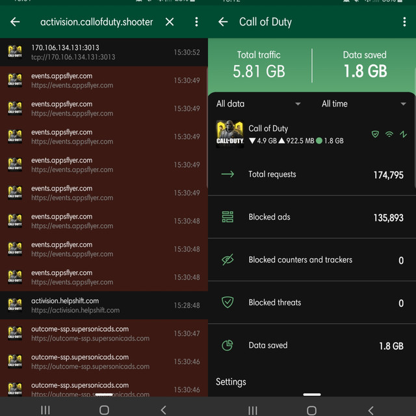The width and height of the screenshot is (416, 416).
Task: Open the Data saved row
Action: pos(312,345)
